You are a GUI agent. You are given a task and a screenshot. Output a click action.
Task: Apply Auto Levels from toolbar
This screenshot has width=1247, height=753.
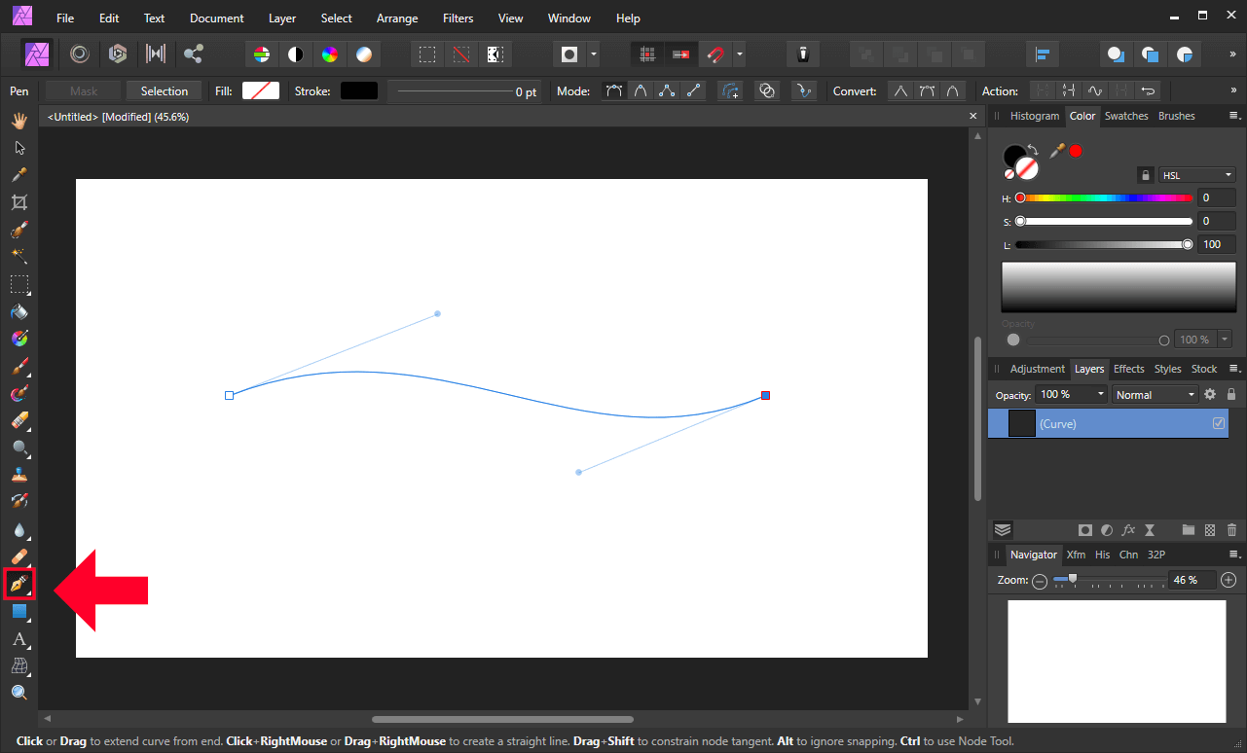tap(260, 54)
